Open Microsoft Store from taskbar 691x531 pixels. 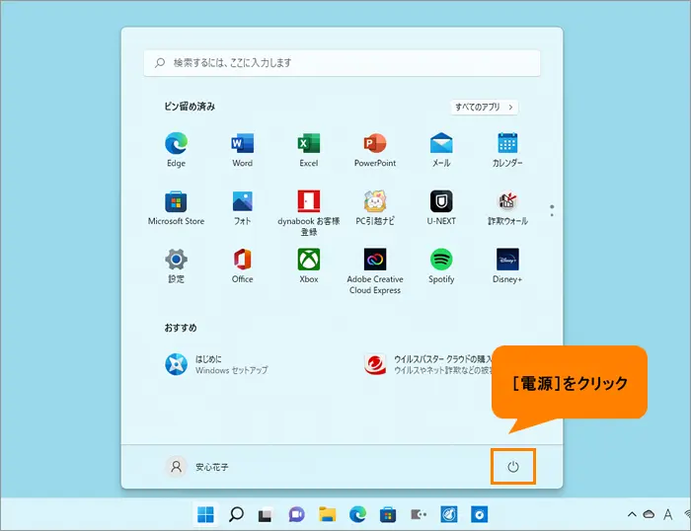pyautogui.click(x=388, y=514)
